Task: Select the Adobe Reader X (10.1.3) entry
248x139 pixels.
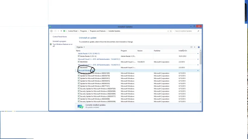Action: pyautogui.click(x=88, y=56)
